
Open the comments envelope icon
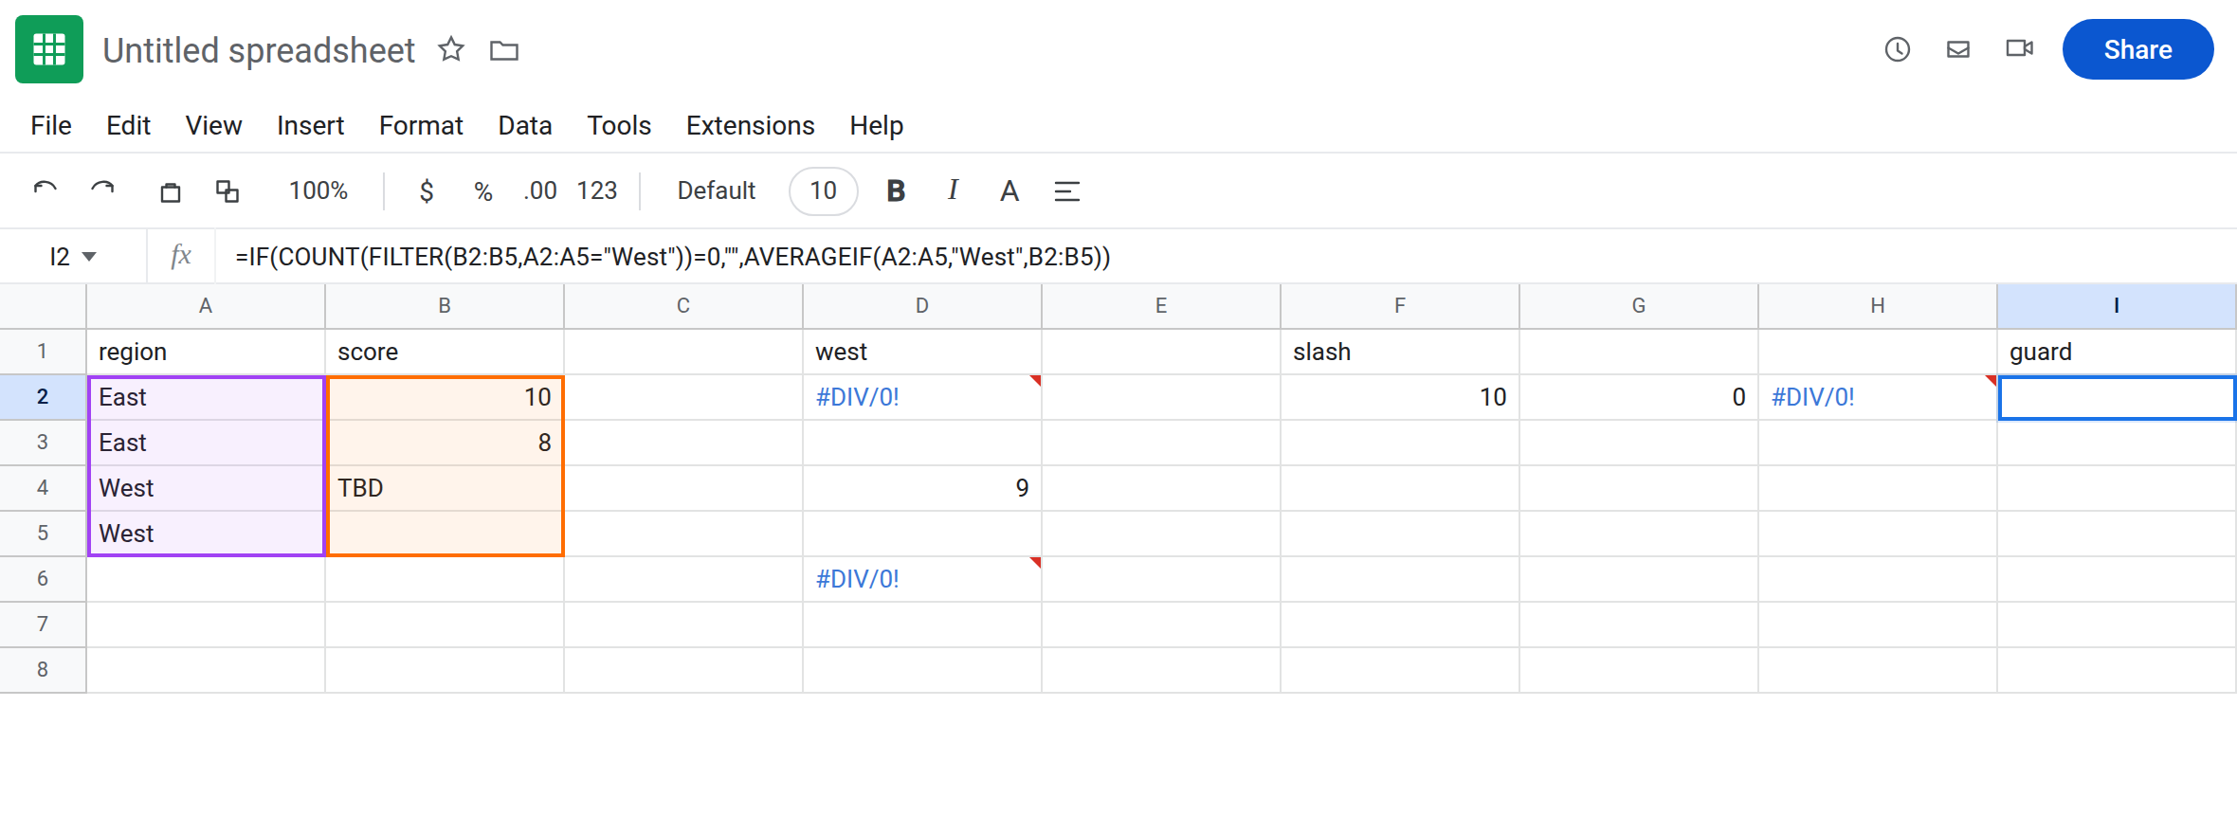tap(1958, 49)
